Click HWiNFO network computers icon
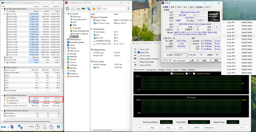This screenshot has width=256, height=132. [20, 127]
